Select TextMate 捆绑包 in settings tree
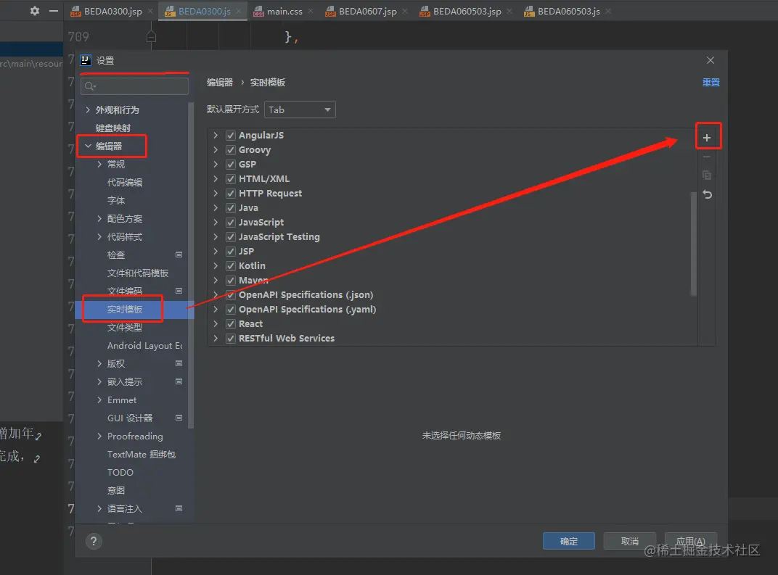This screenshot has width=778, height=575. click(142, 454)
